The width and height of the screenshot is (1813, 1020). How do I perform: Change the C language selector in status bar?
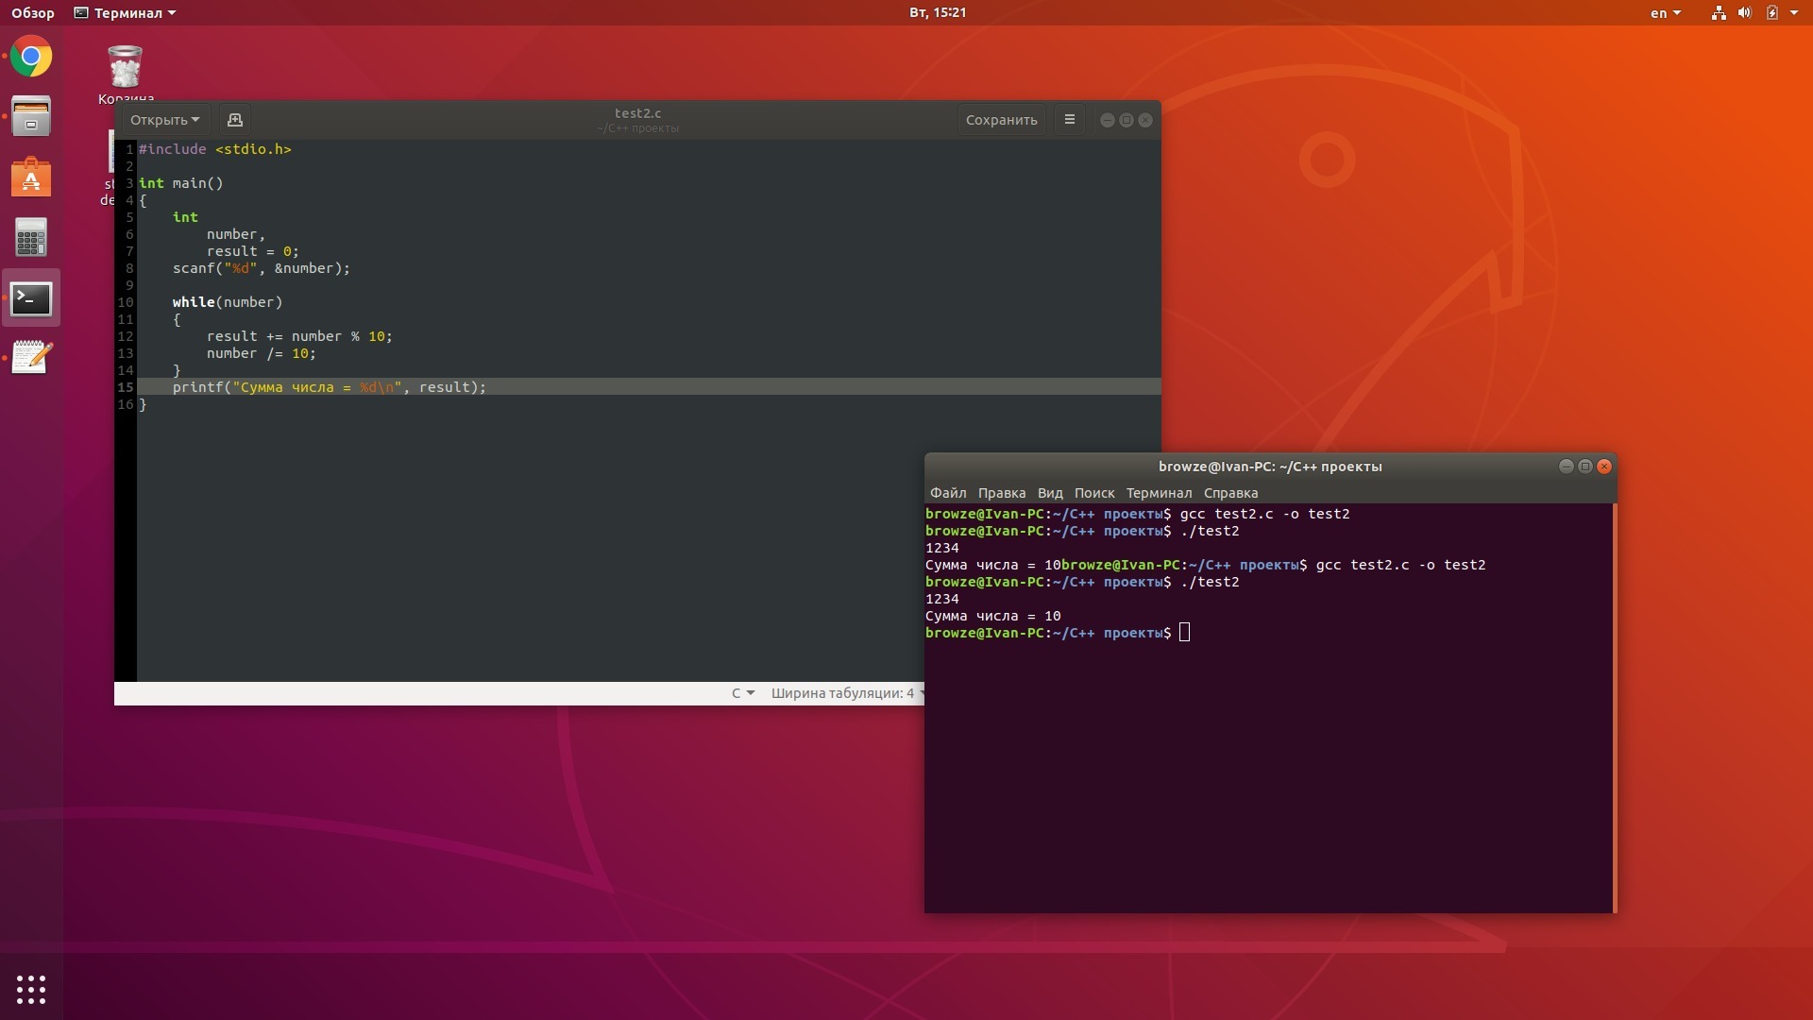pyautogui.click(x=742, y=693)
